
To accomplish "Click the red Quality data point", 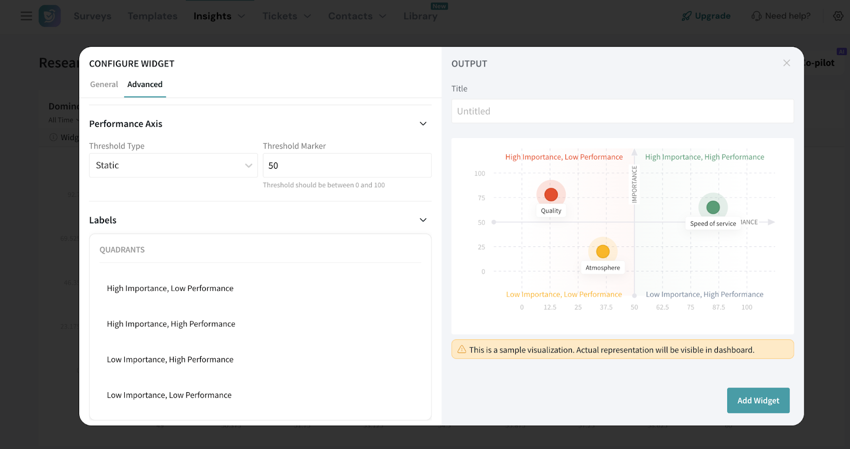I will click(x=551, y=195).
